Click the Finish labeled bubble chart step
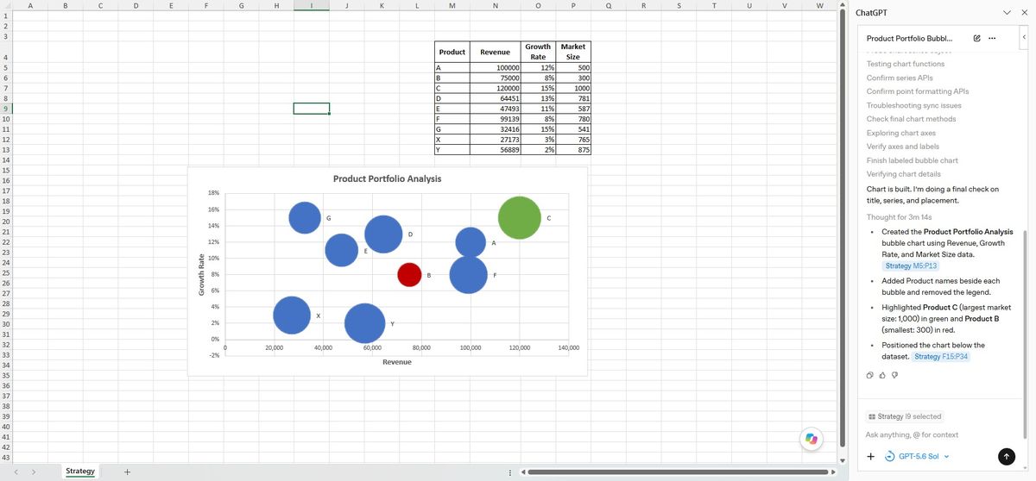Image resolution: width=1036 pixels, height=481 pixels. pyautogui.click(x=913, y=160)
